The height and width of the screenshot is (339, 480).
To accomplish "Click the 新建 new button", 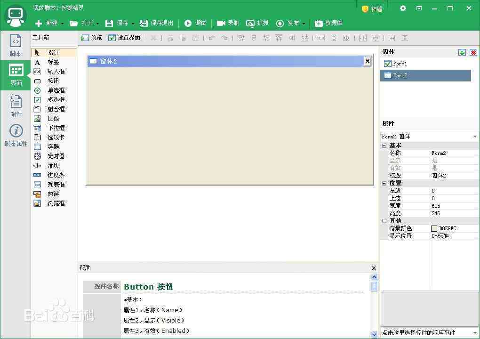I will tap(47, 23).
